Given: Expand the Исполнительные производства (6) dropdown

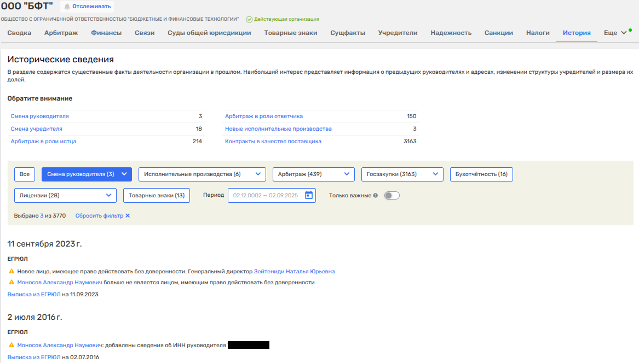Looking at the screenshot, I should point(202,174).
